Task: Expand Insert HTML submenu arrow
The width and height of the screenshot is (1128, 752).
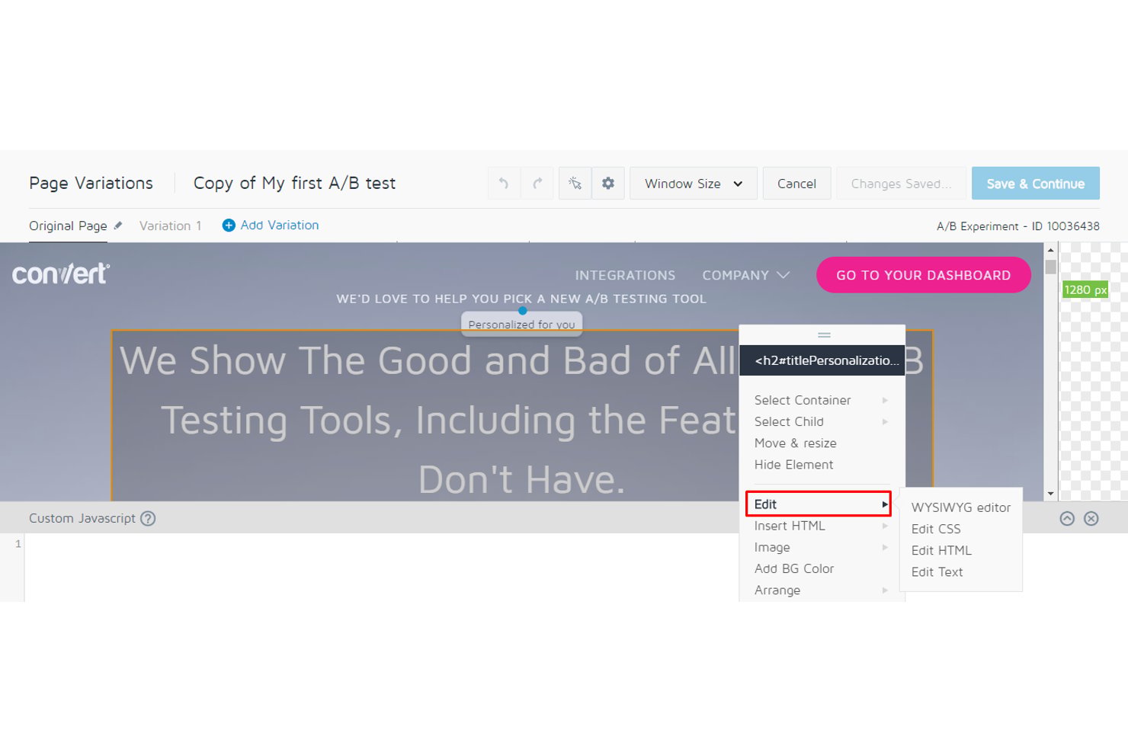Action: tap(885, 526)
